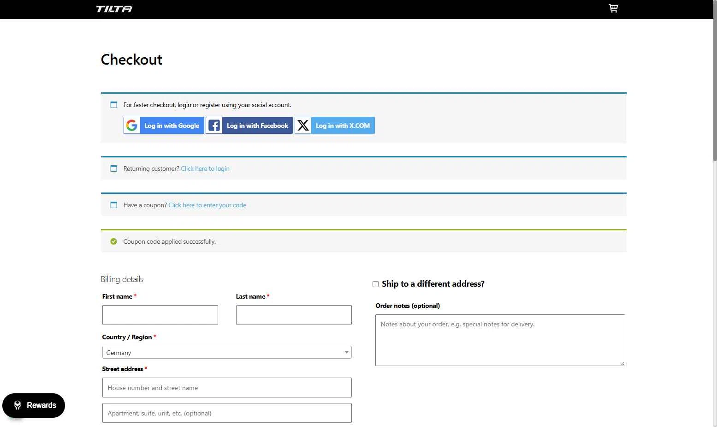Click the window icon beside social login notice
The image size is (717, 427).
(114, 105)
